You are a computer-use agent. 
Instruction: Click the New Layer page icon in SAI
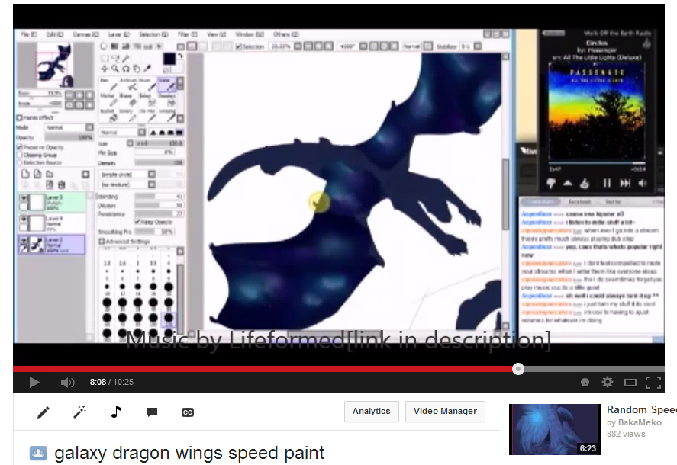25,174
